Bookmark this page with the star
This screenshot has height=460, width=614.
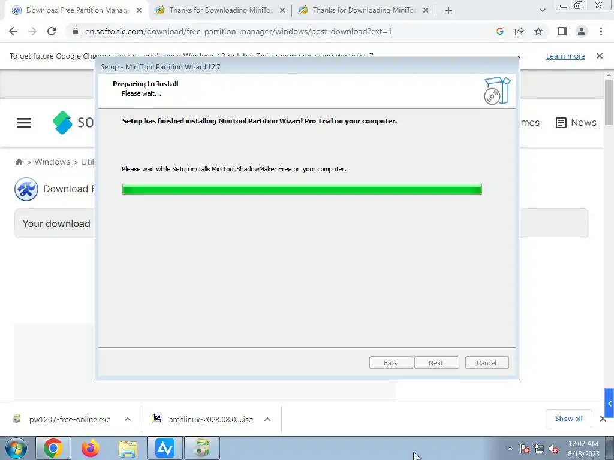pos(538,31)
